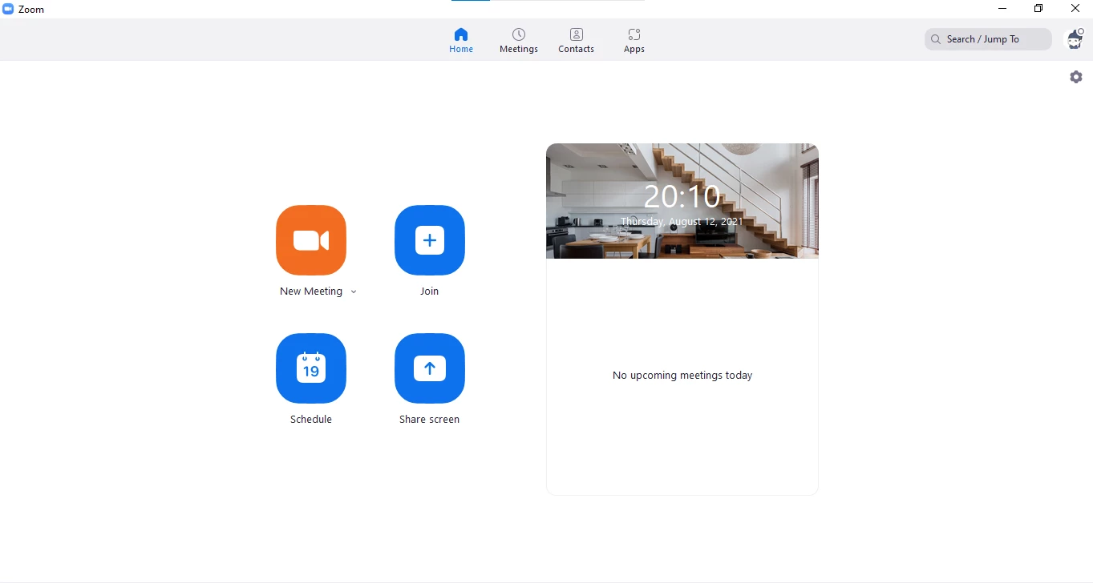Screen dimensions: 1093x583
Task: Open the profile avatar menu
Action: pyautogui.click(x=1074, y=39)
